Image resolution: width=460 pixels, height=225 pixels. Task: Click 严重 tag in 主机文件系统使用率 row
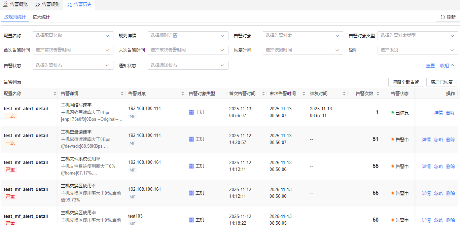[x=10, y=170]
